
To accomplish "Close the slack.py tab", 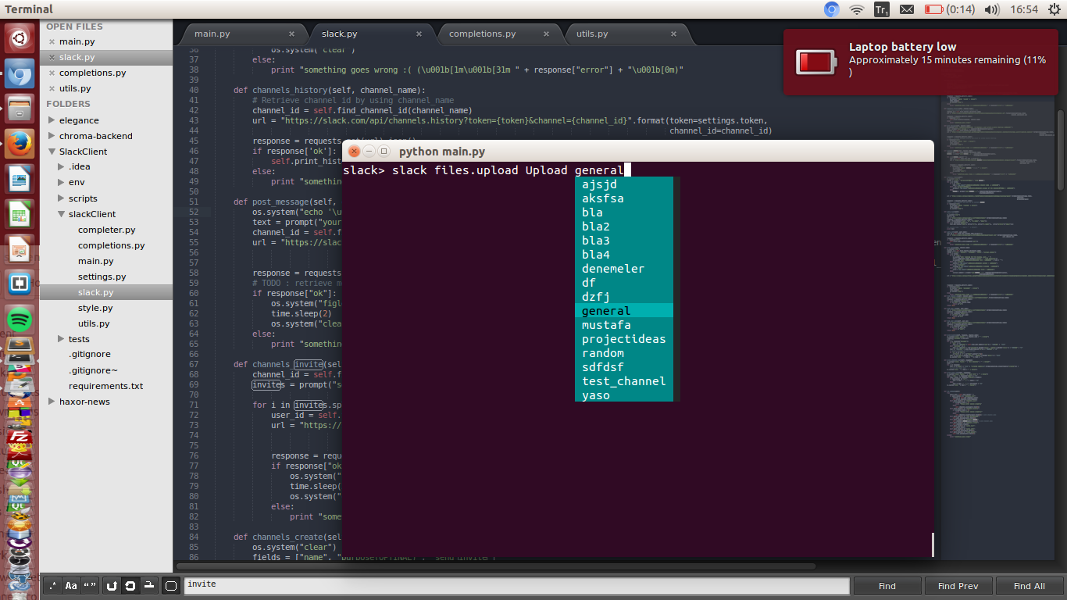I will [419, 34].
